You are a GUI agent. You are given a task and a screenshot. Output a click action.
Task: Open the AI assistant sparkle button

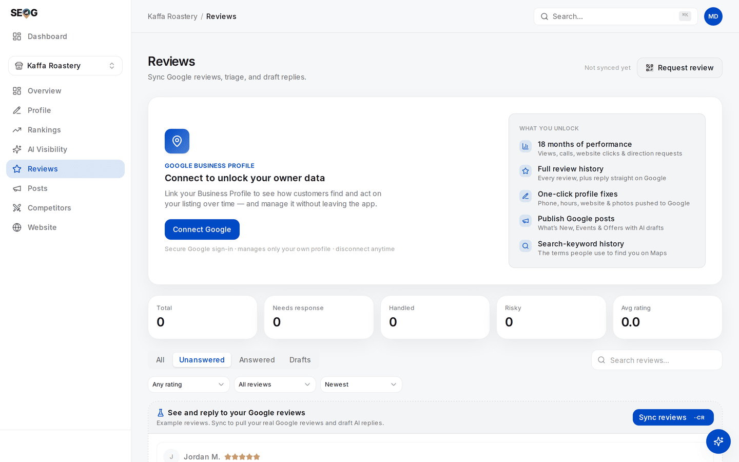coord(718,441)
